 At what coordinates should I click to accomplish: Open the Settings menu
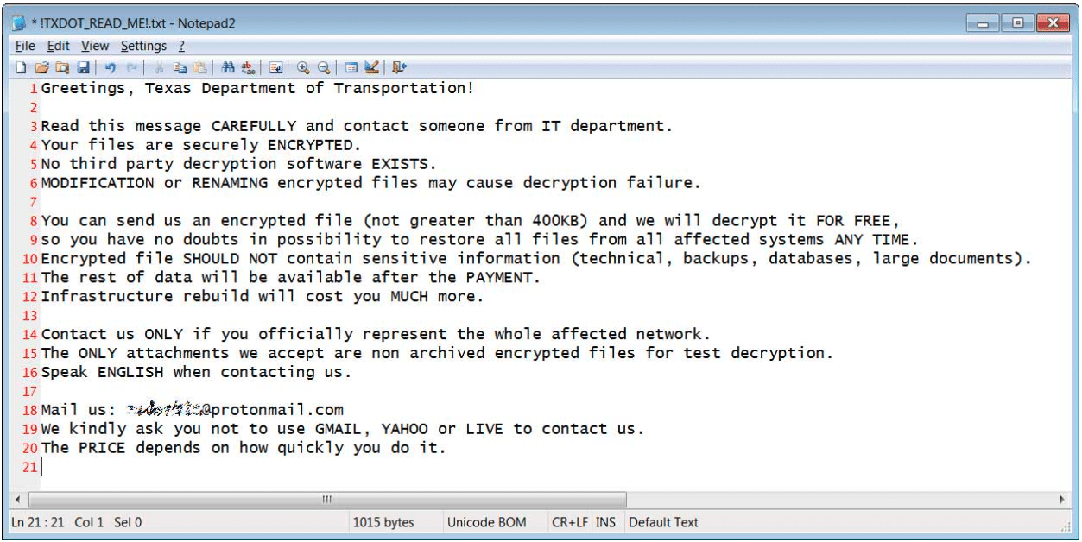click(143, 46)
